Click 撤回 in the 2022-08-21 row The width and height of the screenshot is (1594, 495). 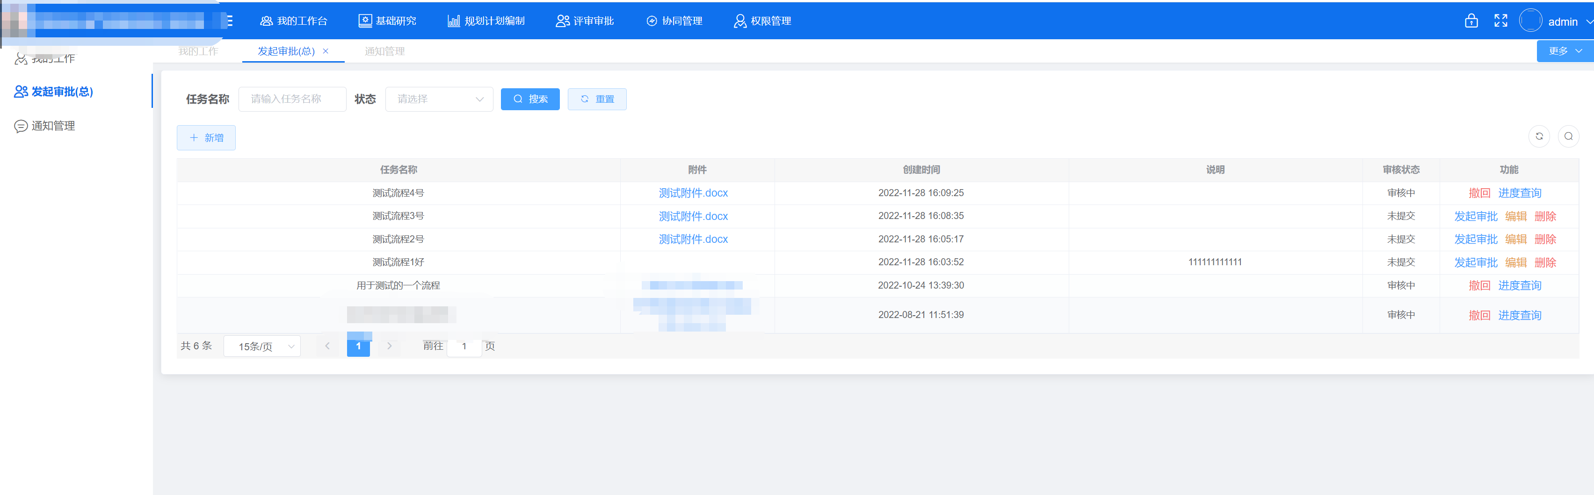tap(1479, 315)
